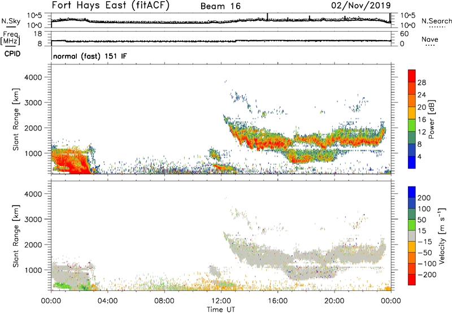452x313 pixels.
Task: Click the '20:00' time tick label
Action: coord(334,301)
